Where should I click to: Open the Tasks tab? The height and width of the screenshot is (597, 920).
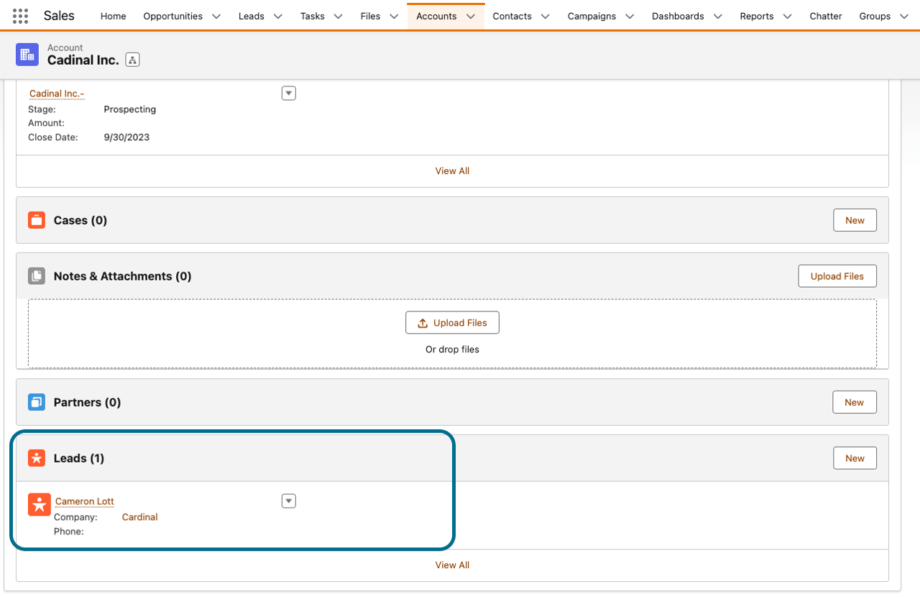(x=313, y=16)
